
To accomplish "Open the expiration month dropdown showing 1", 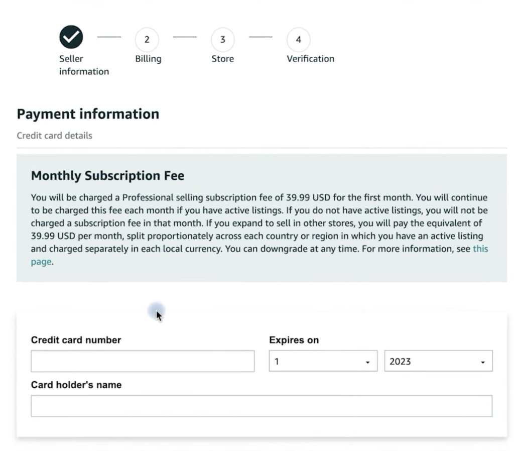I will point(323,361).
